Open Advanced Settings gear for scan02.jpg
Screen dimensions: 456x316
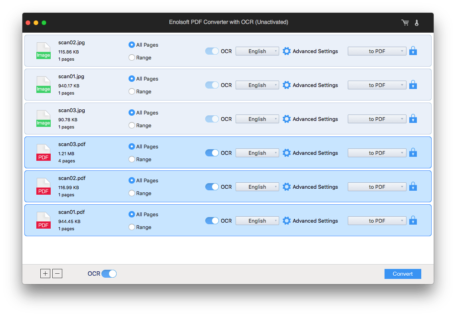[286, 51]
